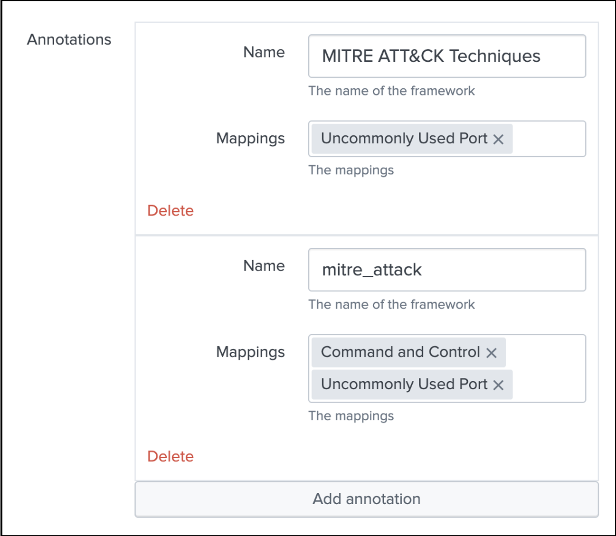Remove the Uncommonly Used Port tag under mitre_attack
616x536 pixels.
coord(498,385)
